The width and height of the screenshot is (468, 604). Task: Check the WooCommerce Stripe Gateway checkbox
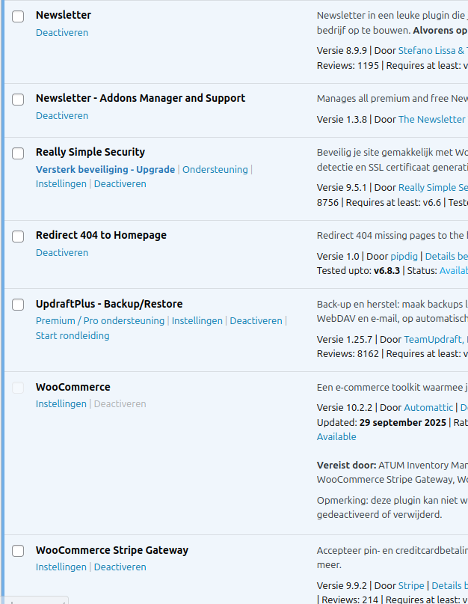point(18,552)
